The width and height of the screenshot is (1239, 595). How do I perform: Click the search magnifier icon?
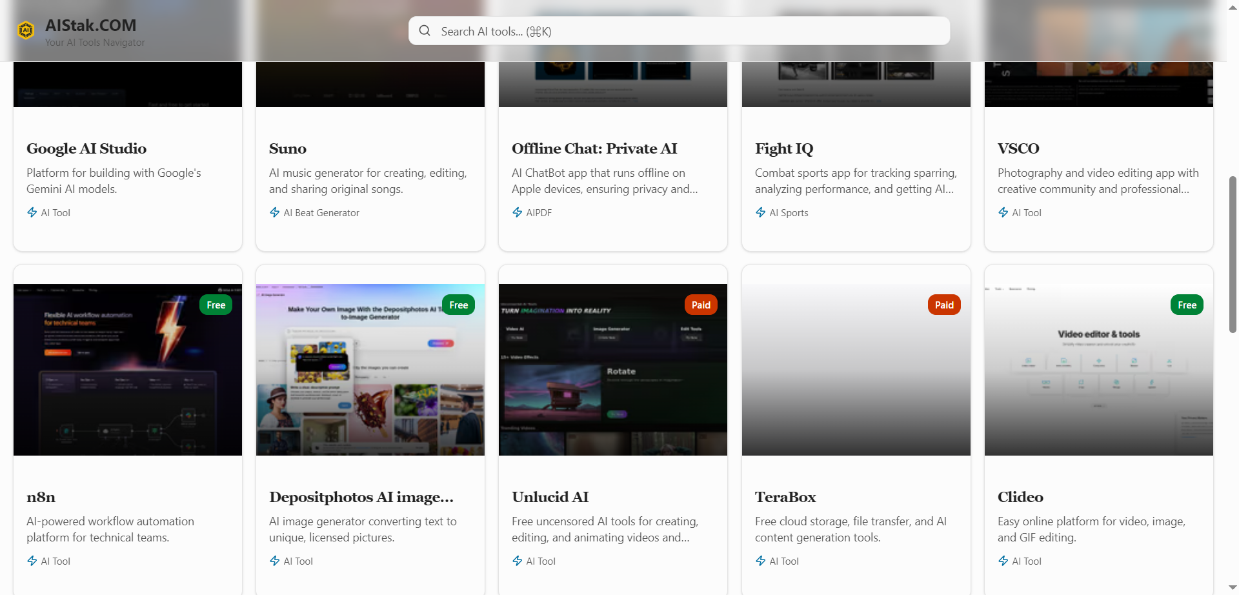click(x=425, y=31)
